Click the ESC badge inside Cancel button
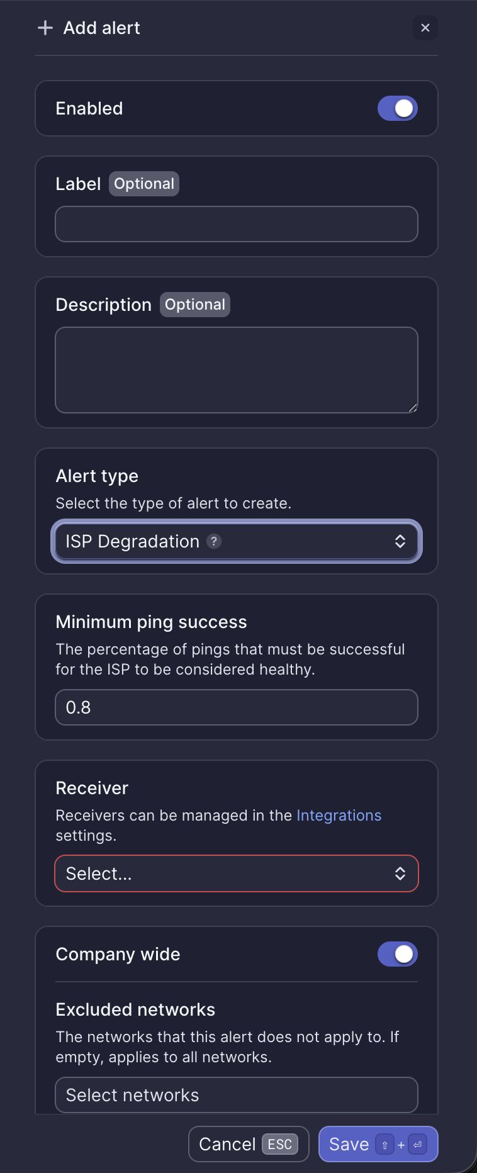The width and height of the screenshot is (477, 1173). [279, 1144]
